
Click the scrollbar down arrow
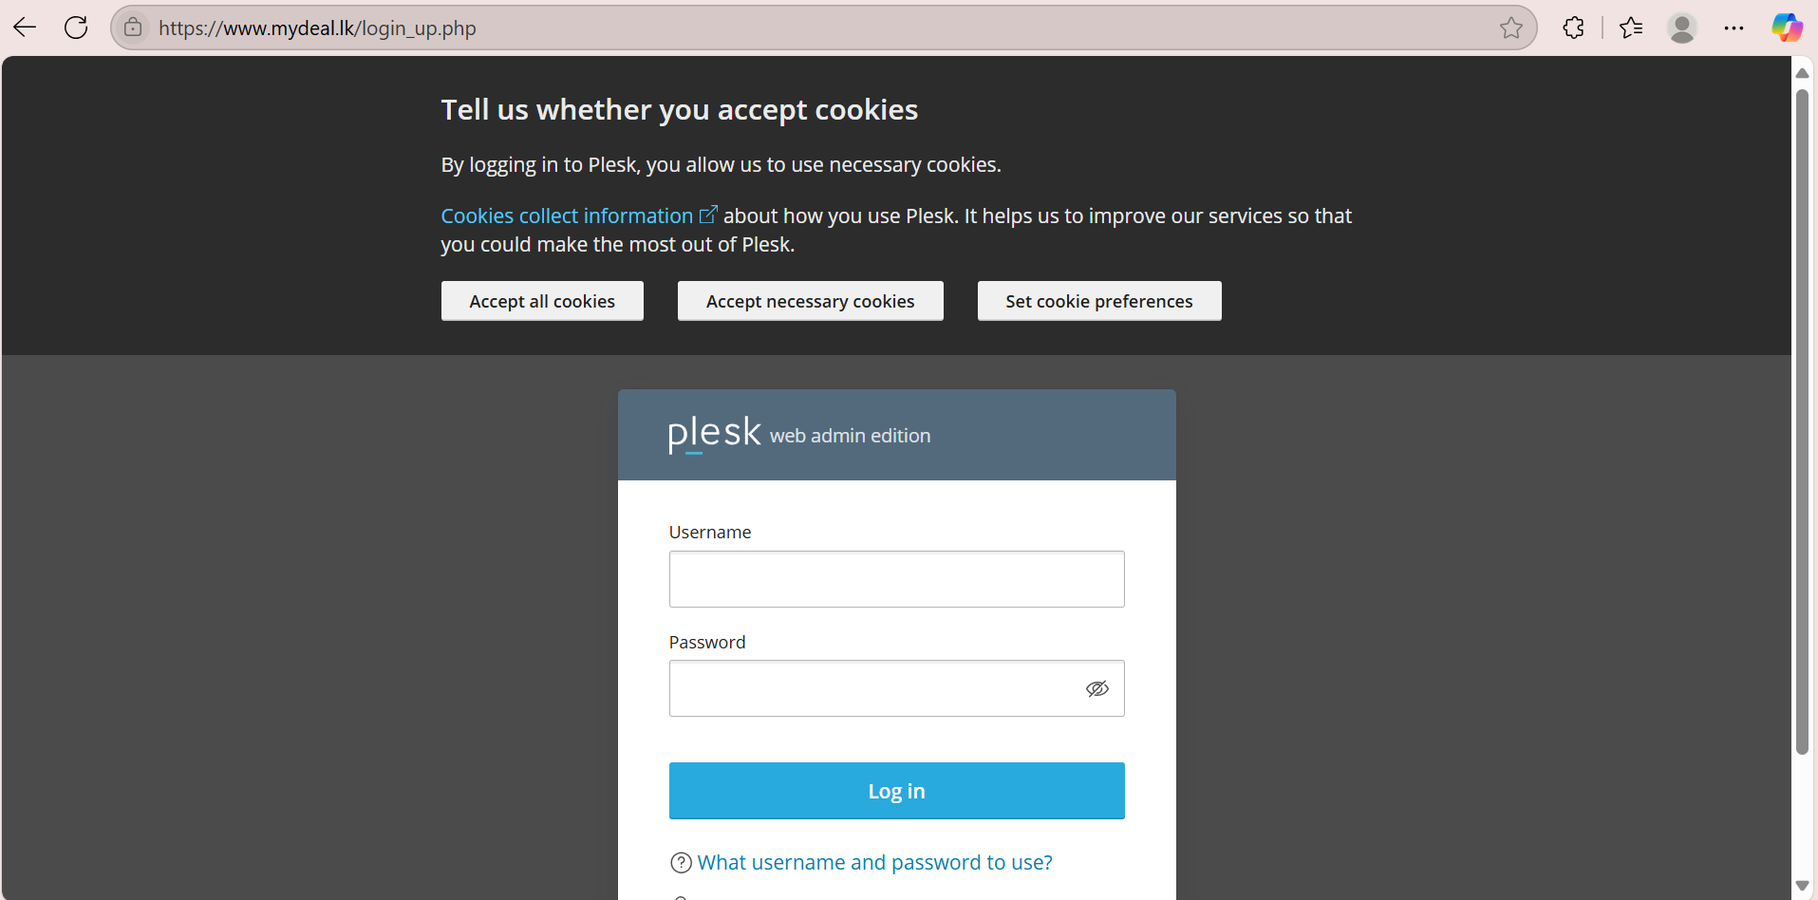pyautogui.click(x=1801, y=886)
